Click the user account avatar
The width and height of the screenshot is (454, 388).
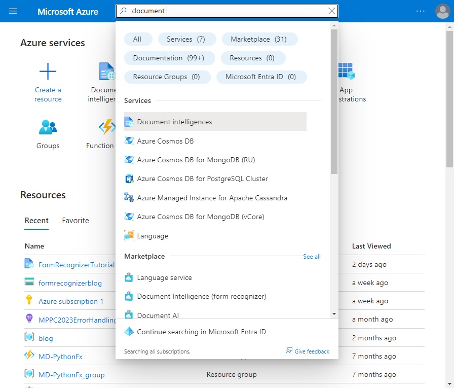click(443, 11)
